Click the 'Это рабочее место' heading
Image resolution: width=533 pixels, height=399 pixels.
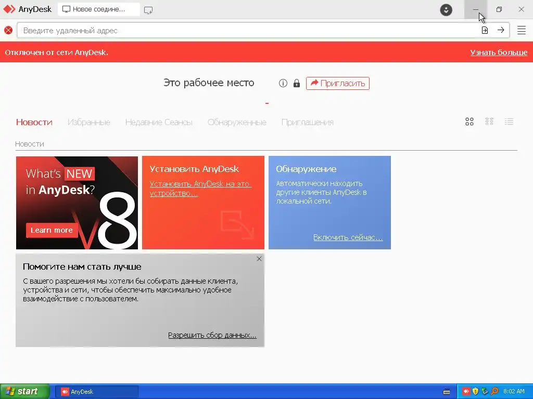click(209, 83)
